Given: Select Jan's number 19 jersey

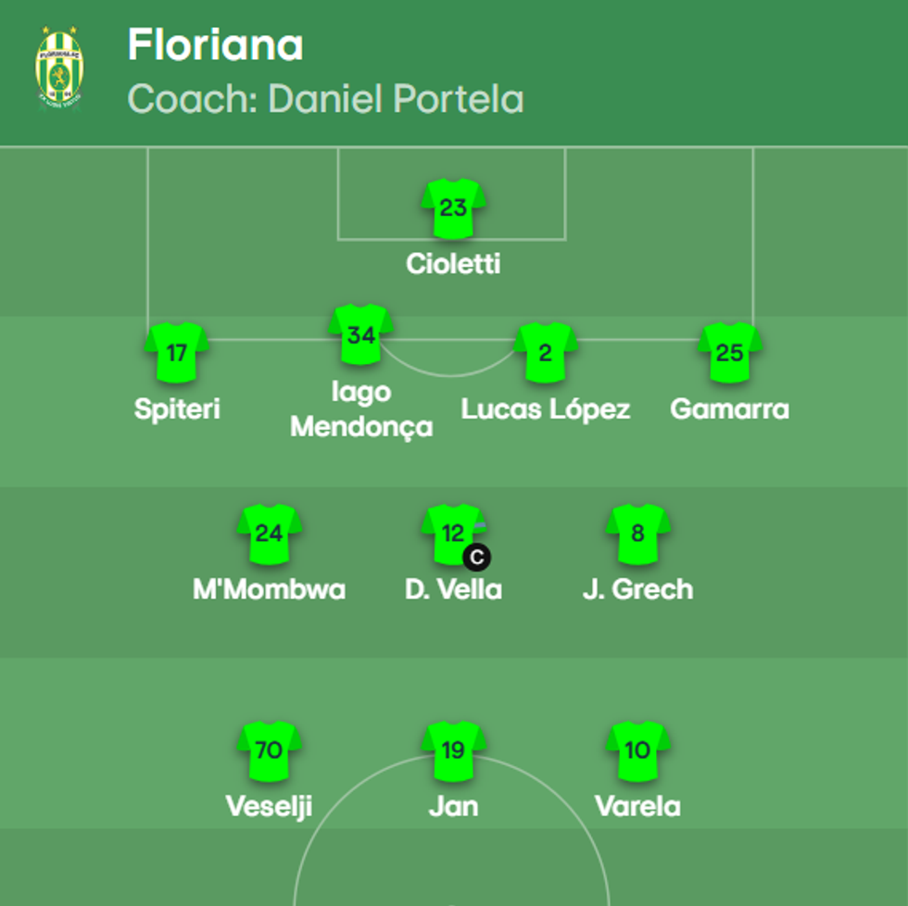Looking at the screenshot, I should [x=453, y=751].
